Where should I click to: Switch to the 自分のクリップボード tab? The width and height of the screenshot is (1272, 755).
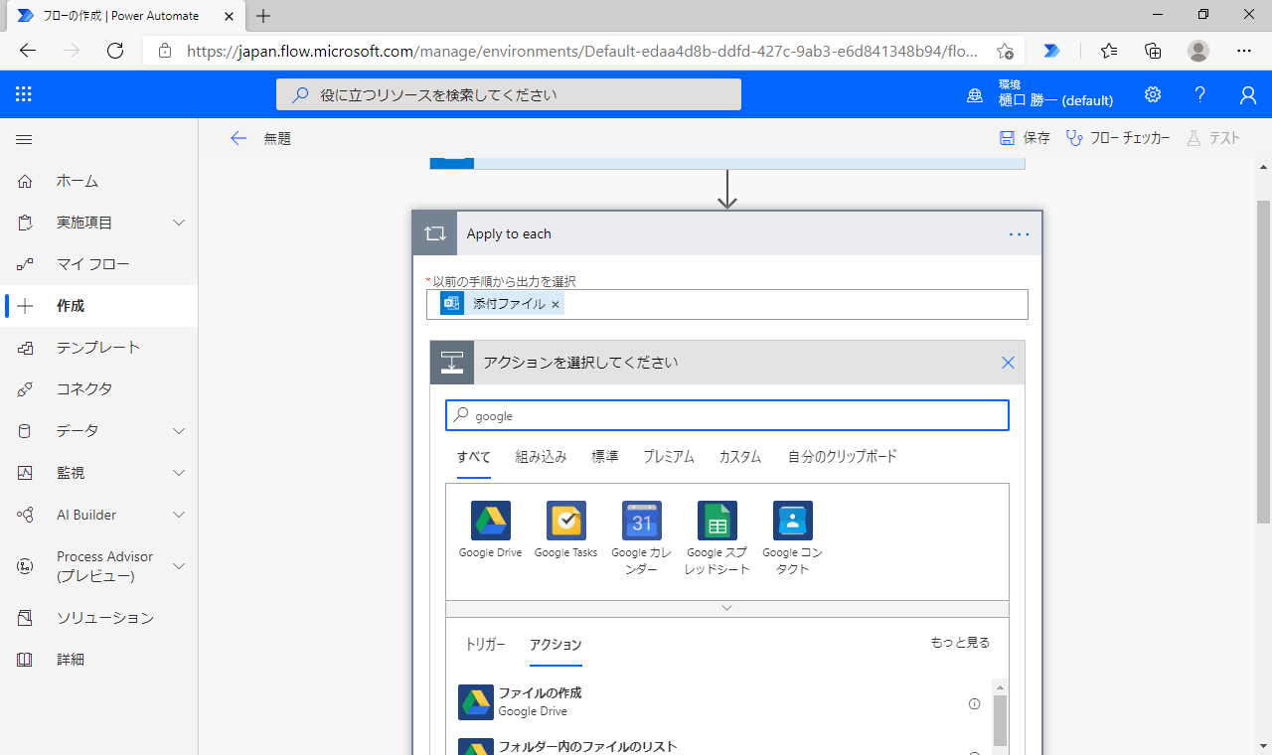click(x=843, y=457)
